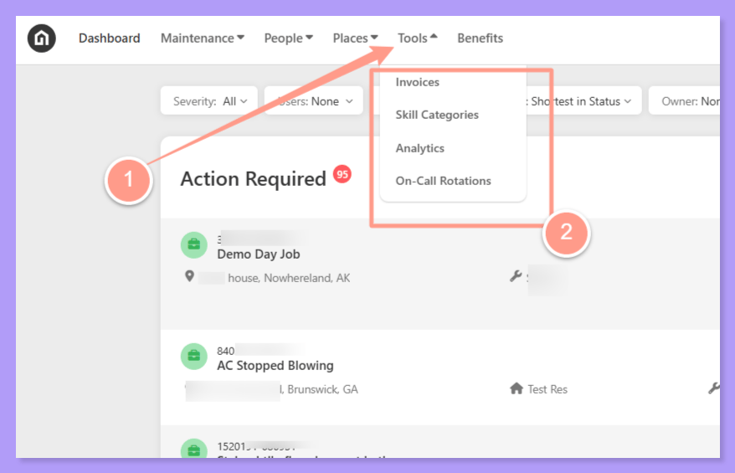Click the 95 action required badge
735x473 pixels.
(x=342, y=174)
